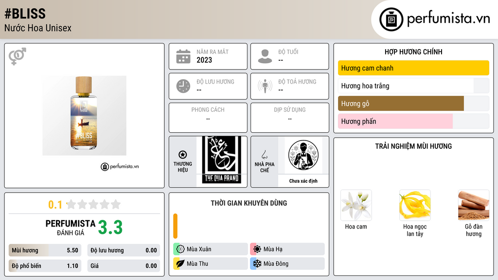Click the sillage person icon for Độ toả hương
Viewport: 498px width, 280px height.
point(265,86)
